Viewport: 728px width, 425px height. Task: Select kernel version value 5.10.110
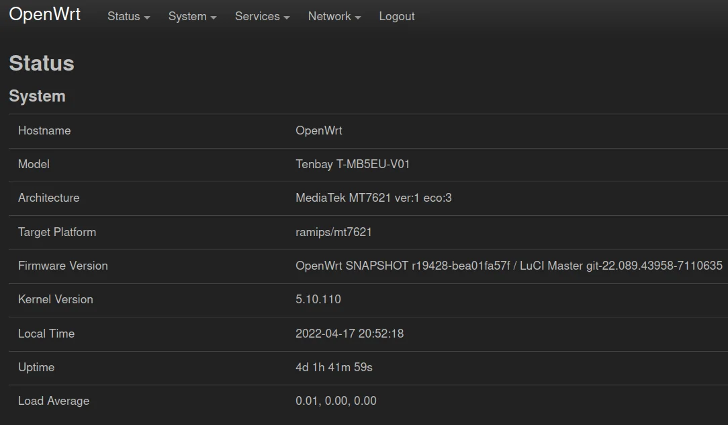pyautogui.click(x=318, y=299)
